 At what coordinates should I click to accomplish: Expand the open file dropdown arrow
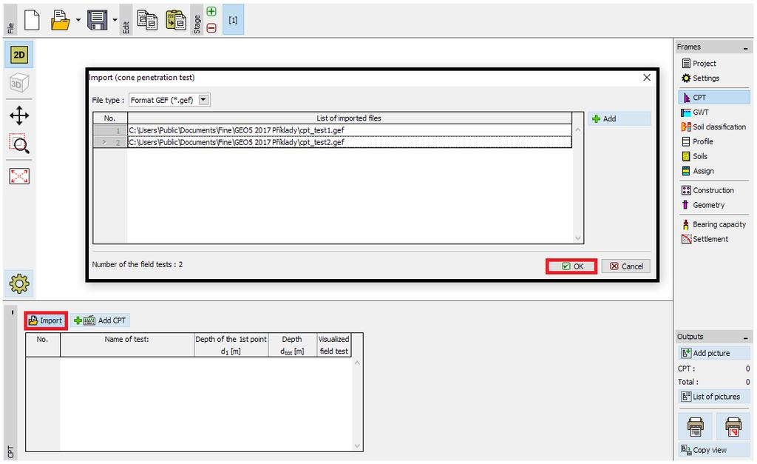tap(78, 20)
